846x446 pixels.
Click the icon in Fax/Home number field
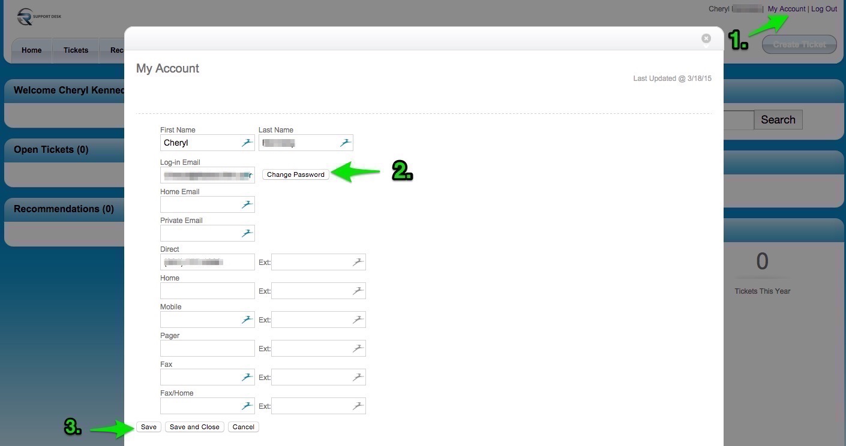tap(247, 406)
